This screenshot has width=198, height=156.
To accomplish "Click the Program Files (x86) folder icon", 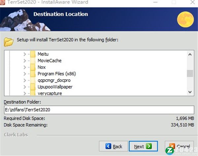I will 33,74.
